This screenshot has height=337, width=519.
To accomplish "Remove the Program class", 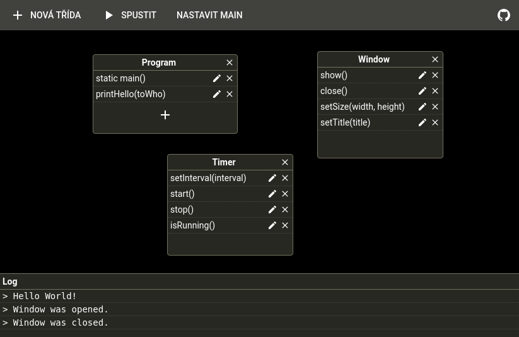I will [x=230, y=62].
